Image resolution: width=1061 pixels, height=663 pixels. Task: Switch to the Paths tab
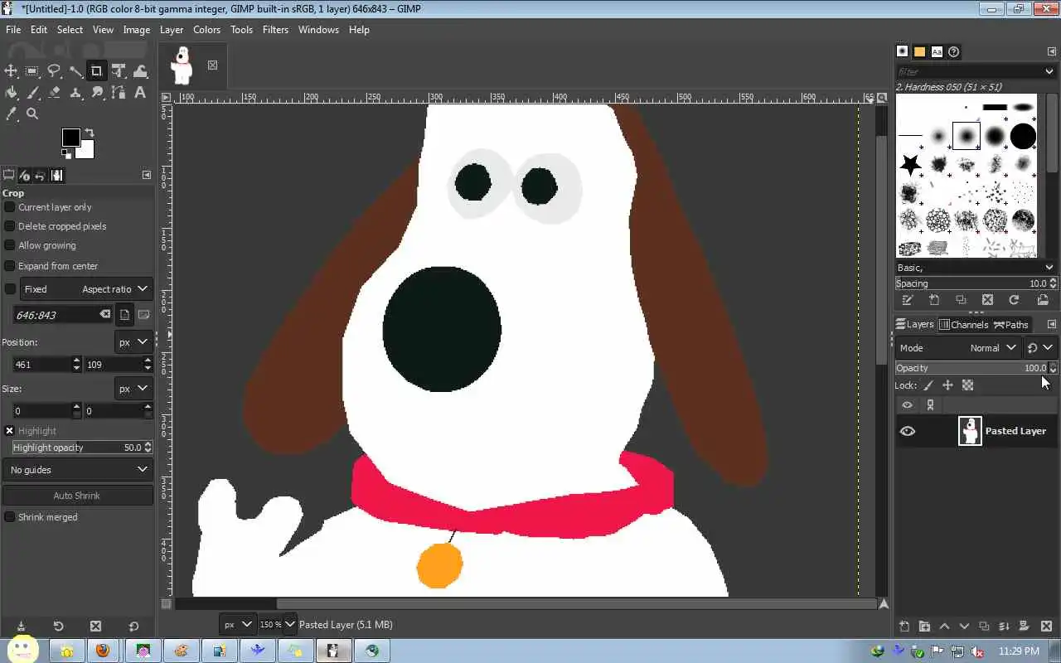tap(1011, 325)
